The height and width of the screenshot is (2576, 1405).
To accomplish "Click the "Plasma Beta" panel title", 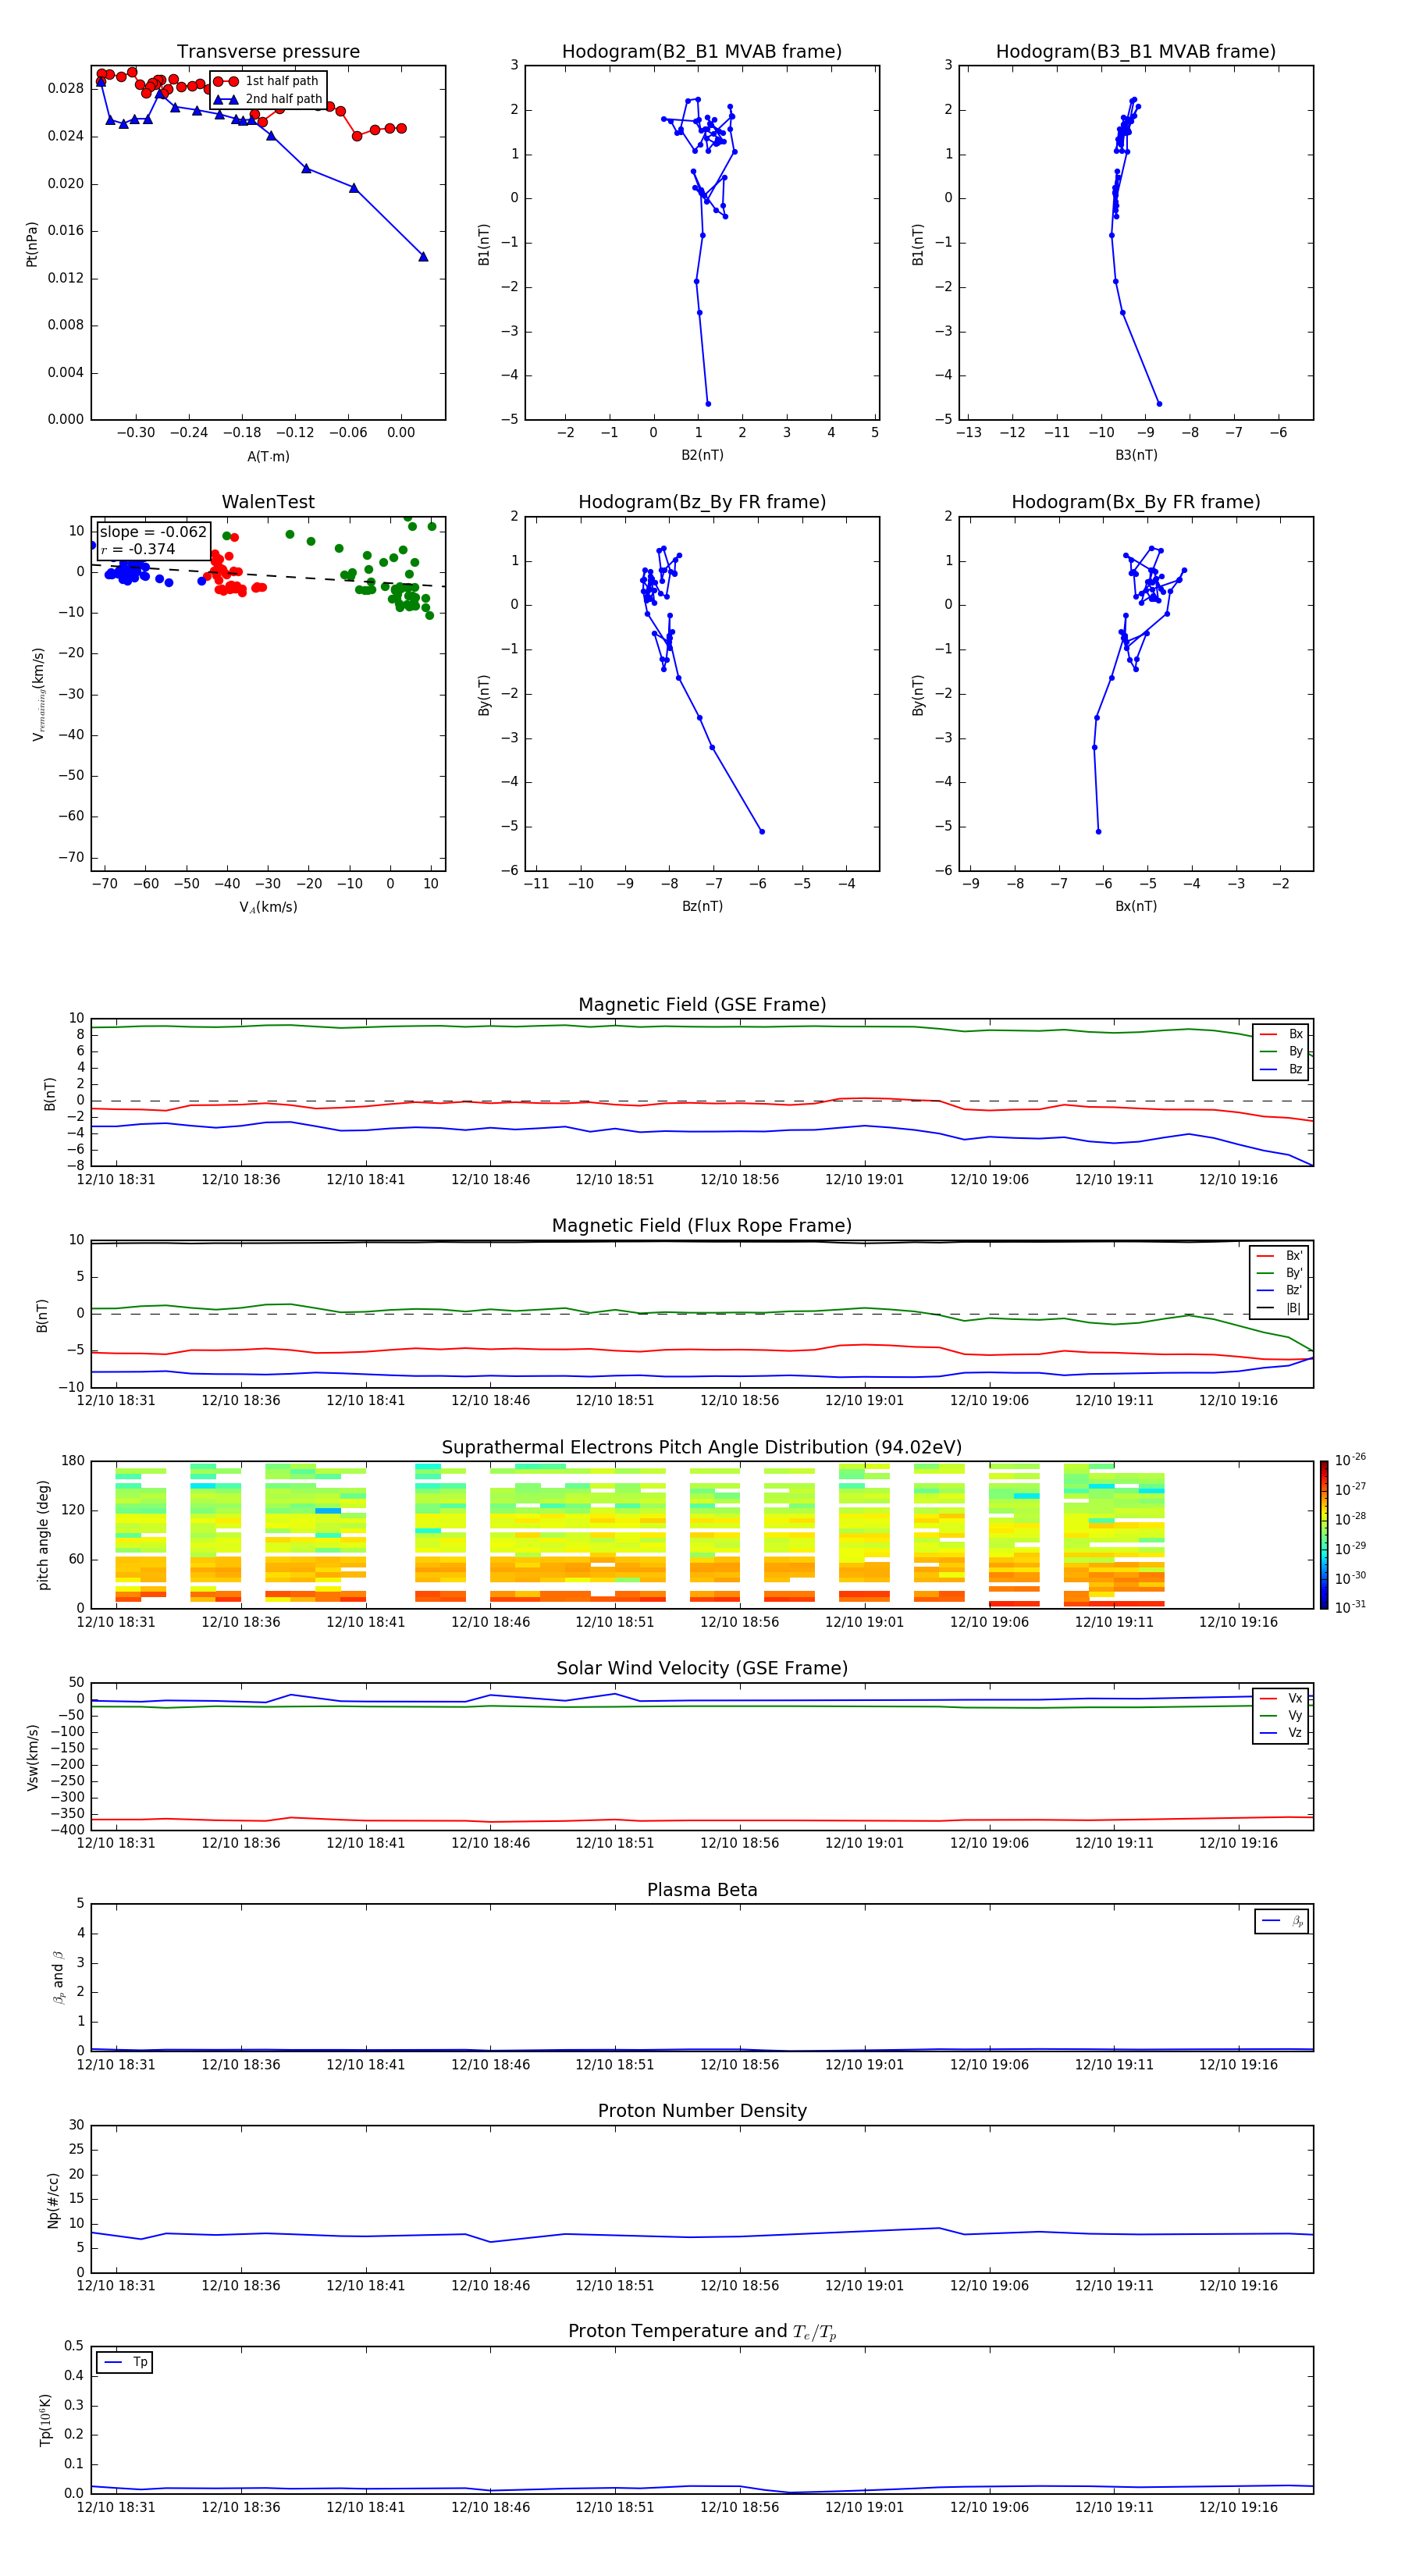I will 702,1891.
